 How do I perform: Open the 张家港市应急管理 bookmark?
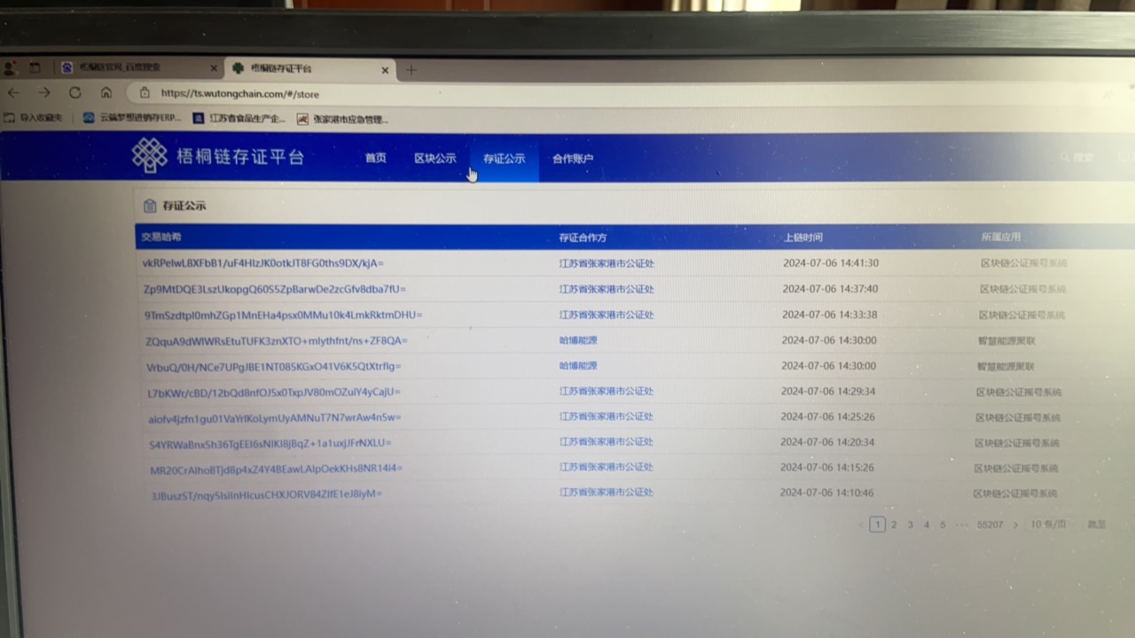click(x=342, y=119)
